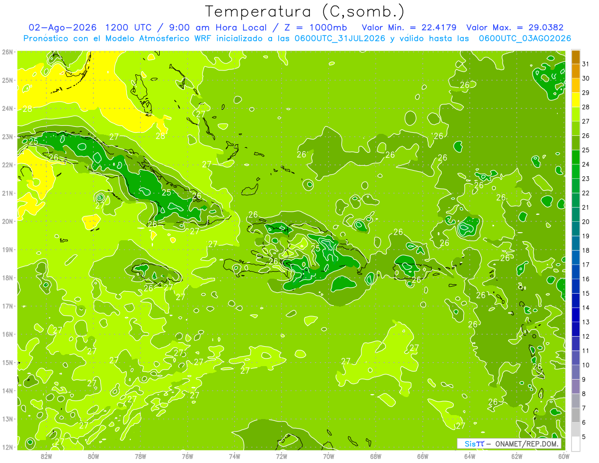599x463 pixels.
Task: Click the yellow legend band between 28 and 29
Action: (x=576, y=100)
